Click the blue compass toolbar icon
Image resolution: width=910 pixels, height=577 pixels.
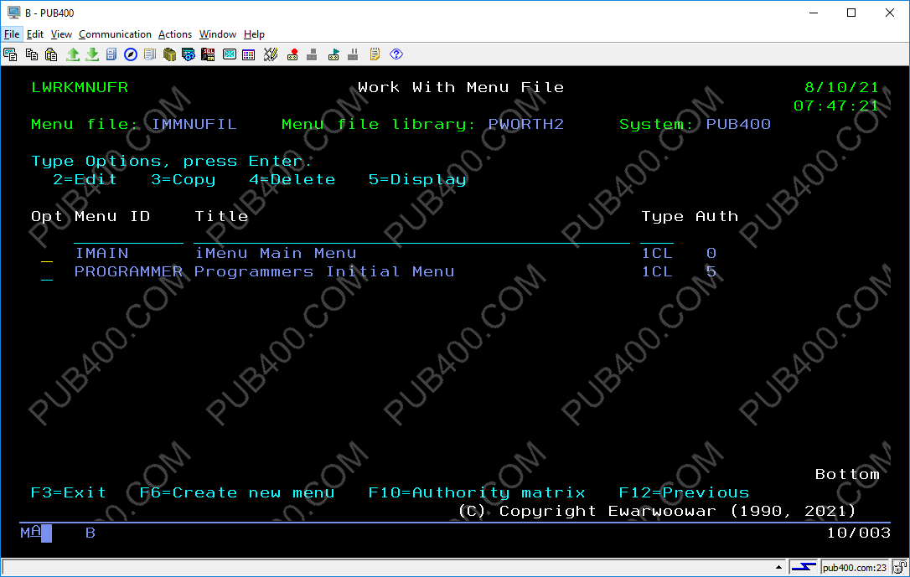[131, 54]
